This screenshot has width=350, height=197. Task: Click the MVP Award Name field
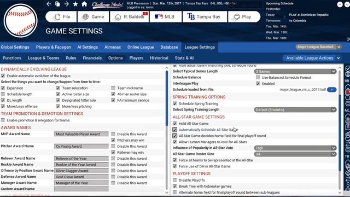(x=81, y=134)
